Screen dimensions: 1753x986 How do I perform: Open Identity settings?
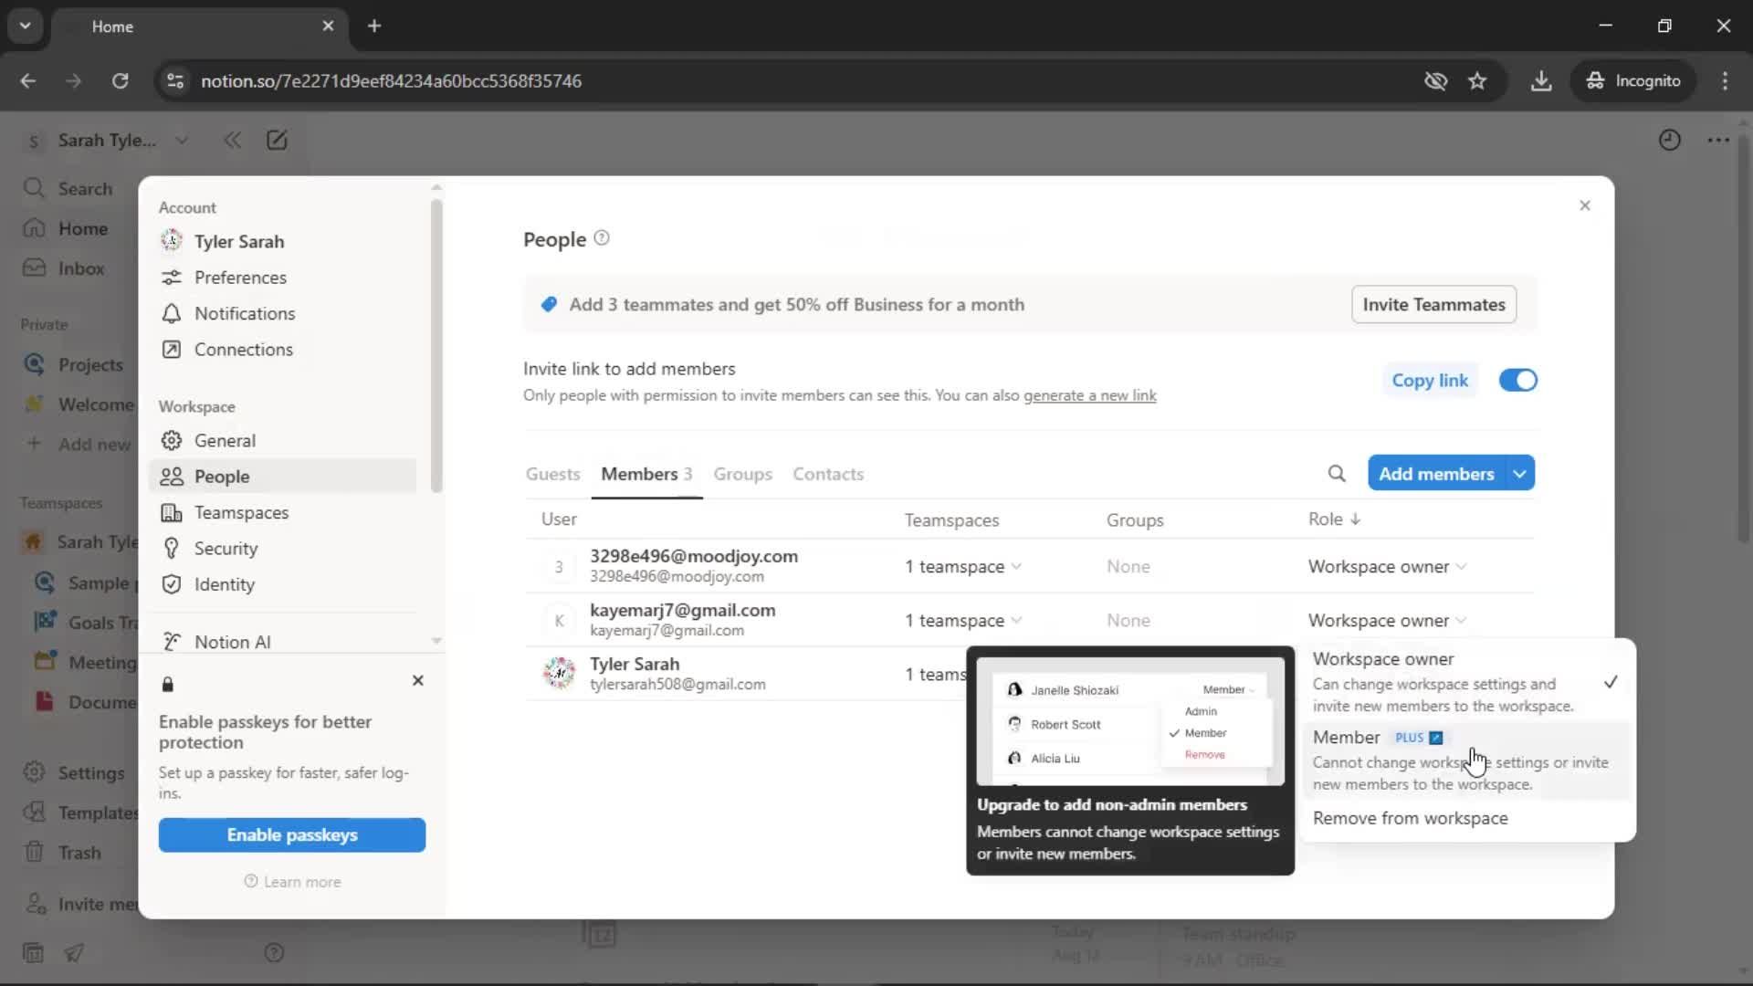point(283,585)
